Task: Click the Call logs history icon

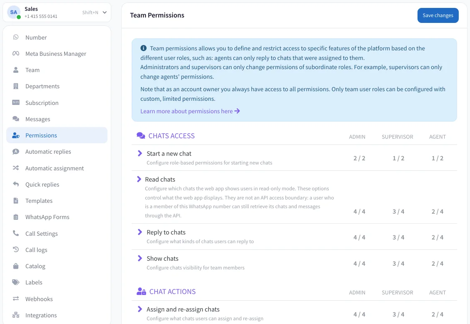Action: tap(15, 249)
